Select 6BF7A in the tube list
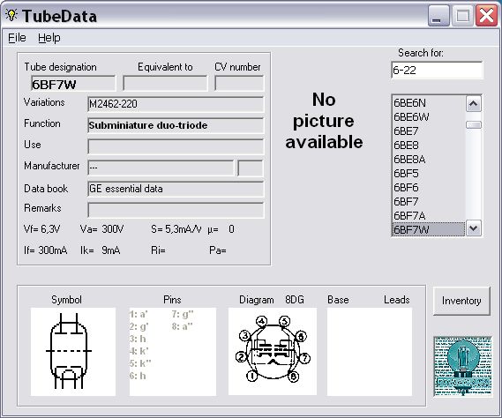The width and height of the screenshot is (502, 418). pyautogui.click(x=429, y=216)
